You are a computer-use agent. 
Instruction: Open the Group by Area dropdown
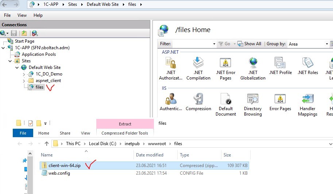(308, 44)
